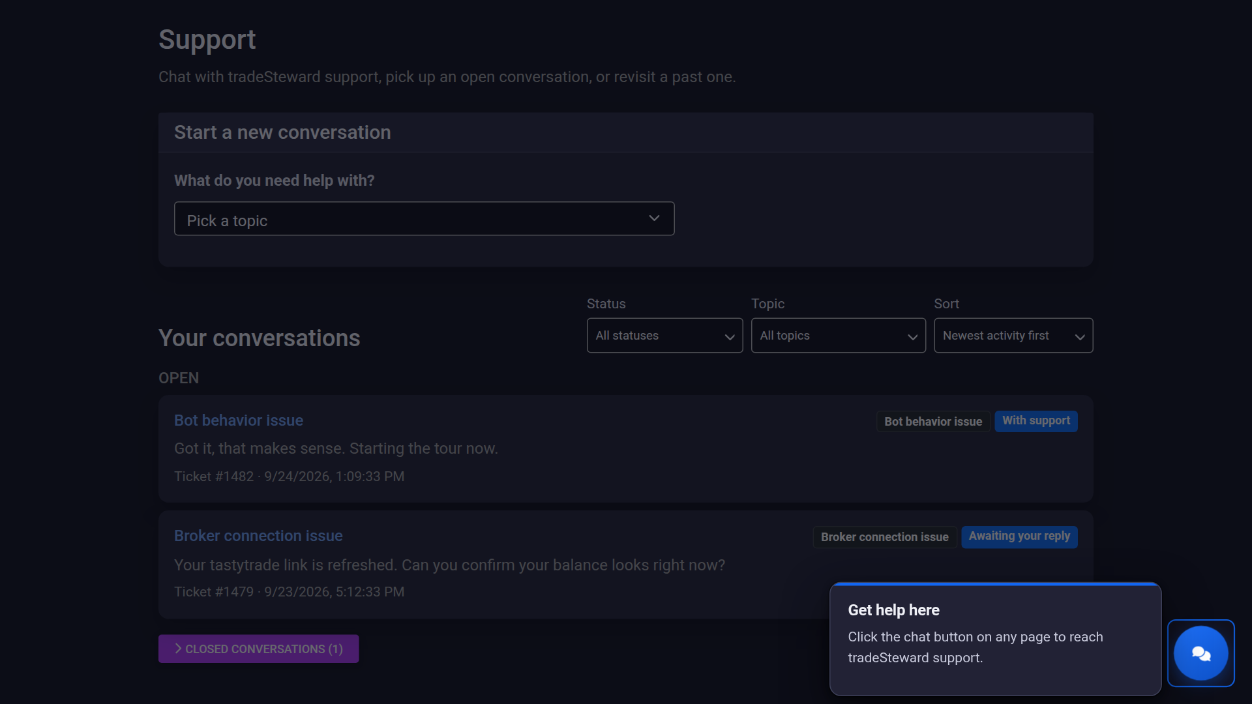Click tooltip text about reaching tradeSteward support

click(x=975, y=647)
